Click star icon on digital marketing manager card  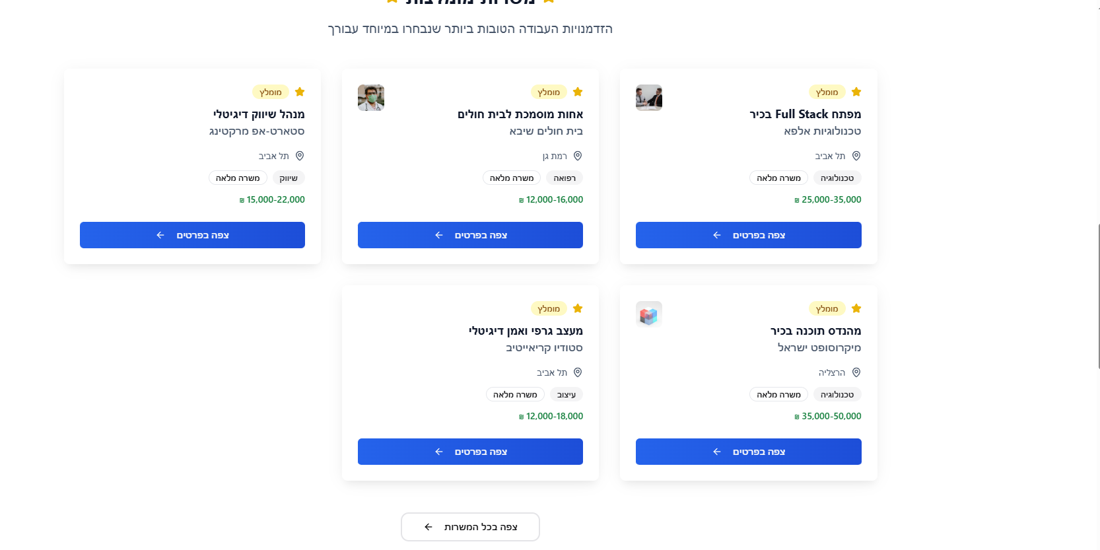300,92
